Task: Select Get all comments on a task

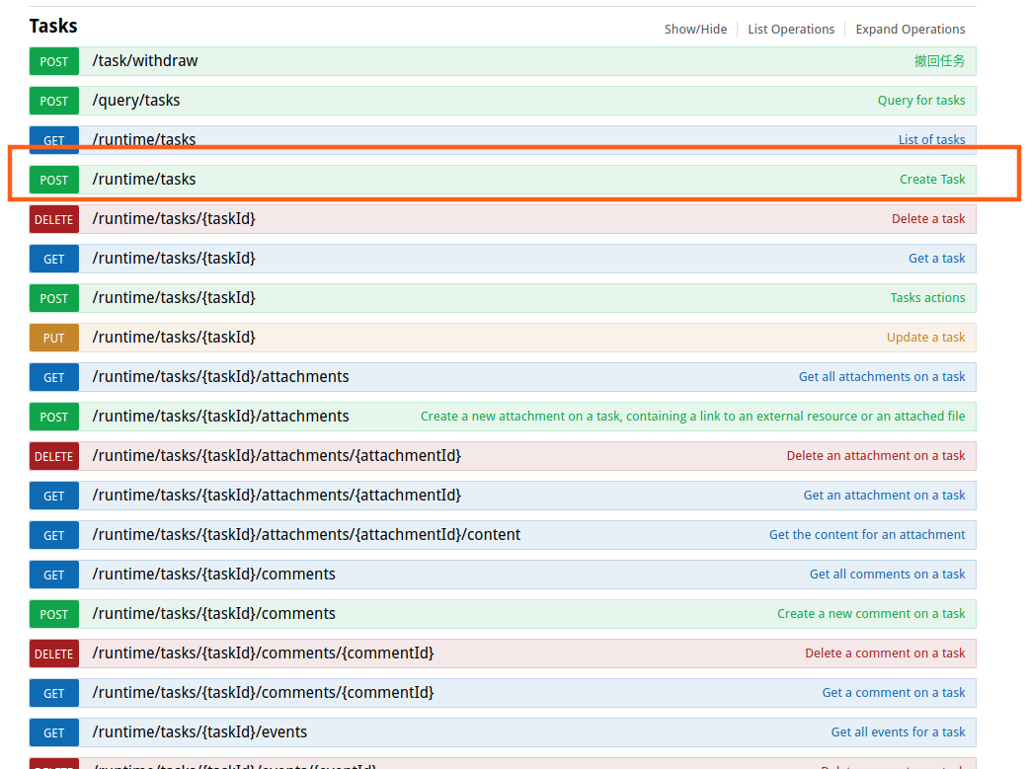Action: click(x=887, y=575)
